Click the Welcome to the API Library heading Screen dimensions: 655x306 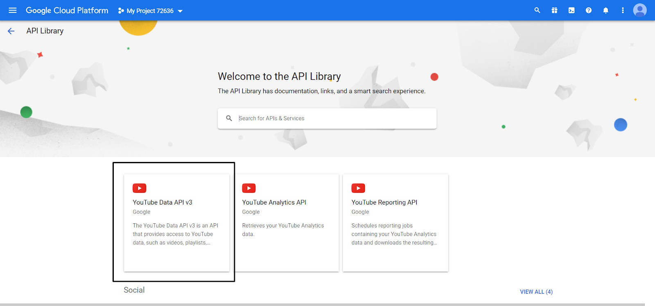point(279,76)
